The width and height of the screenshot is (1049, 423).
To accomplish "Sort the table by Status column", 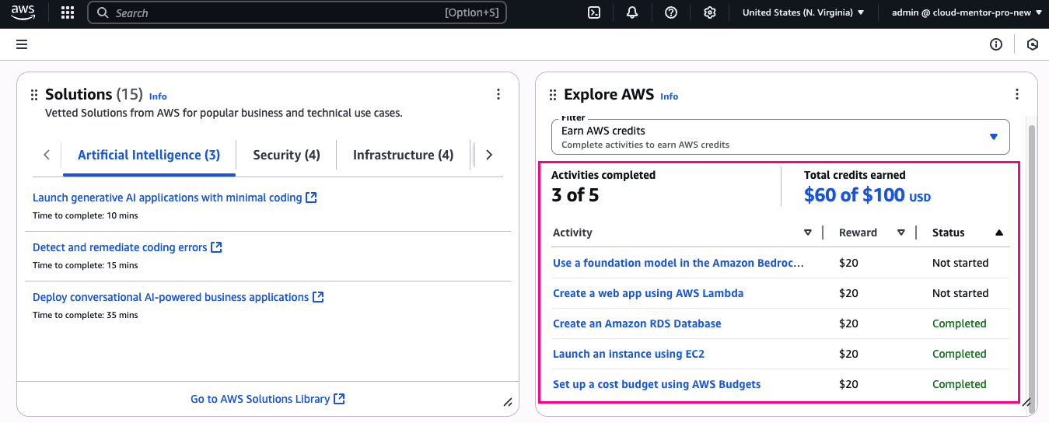I will (x=998, y=232).
